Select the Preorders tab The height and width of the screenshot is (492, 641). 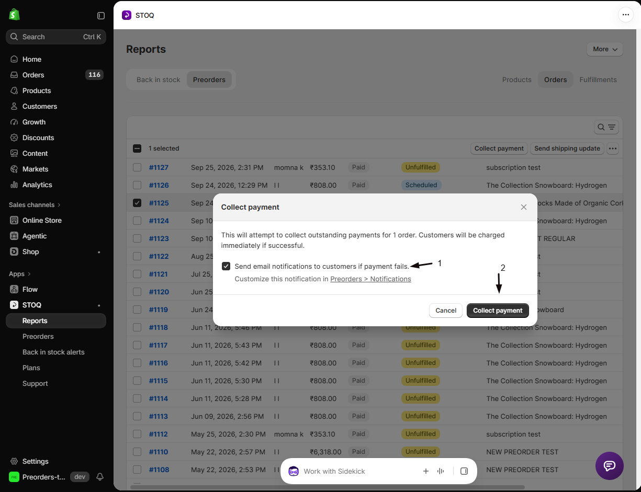(x=209, y=79)
